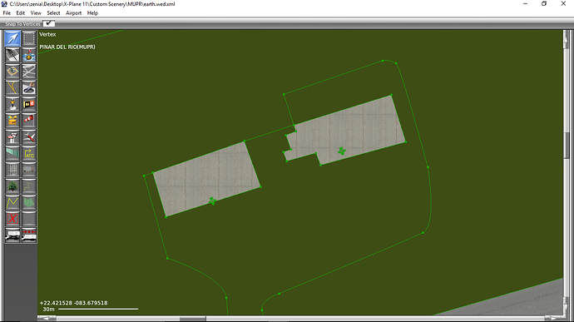574x322 pixels.
Task: Pick the Tower Viewpoint tool
Action: (12, 137)
